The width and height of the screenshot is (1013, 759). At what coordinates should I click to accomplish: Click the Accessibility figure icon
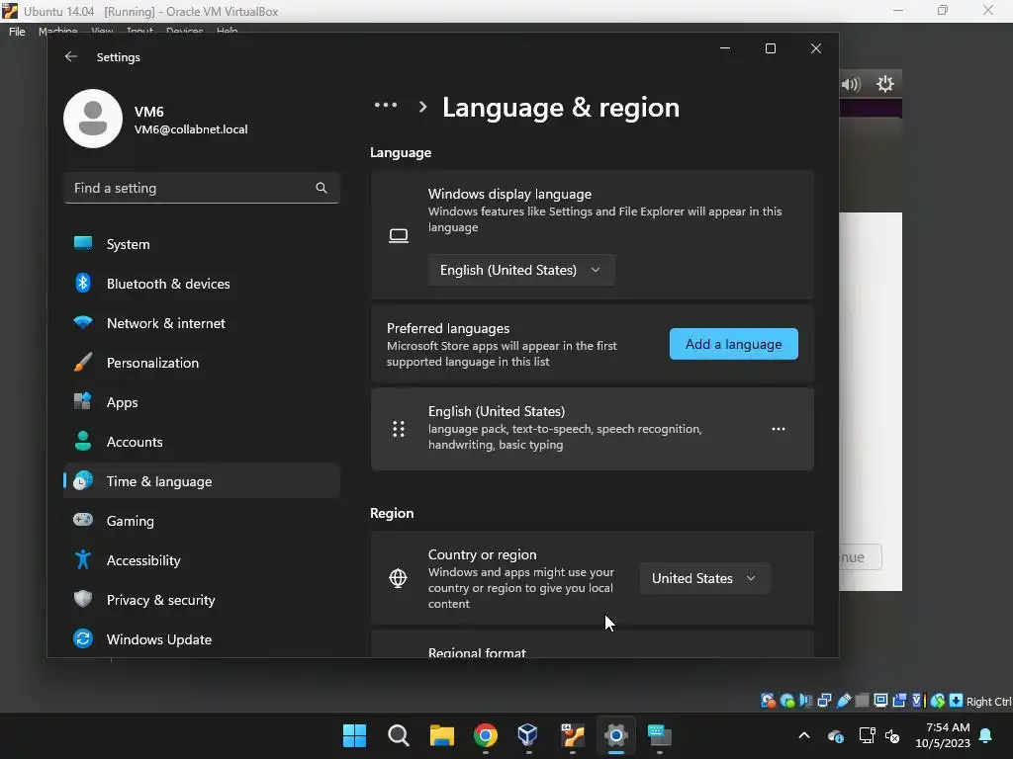click(83, 559)
